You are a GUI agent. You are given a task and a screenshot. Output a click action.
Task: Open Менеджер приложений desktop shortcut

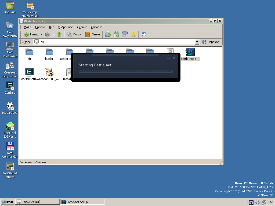click(x=30, y=10)
